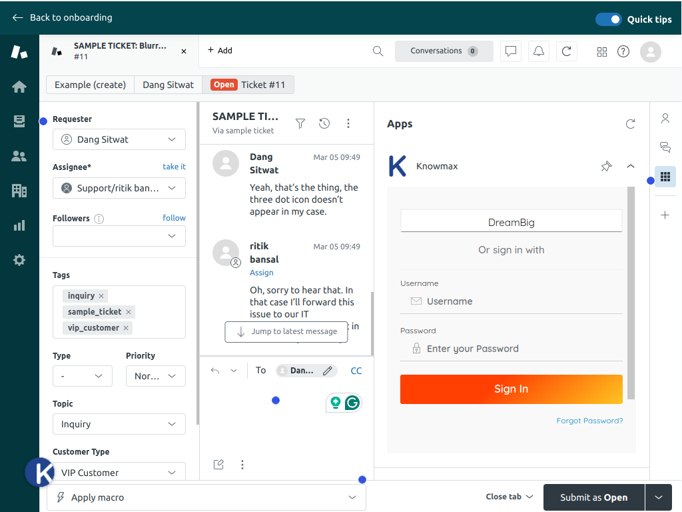This screenshot has height=512, width=682.
Task: Open the Home icon in sidebar
Action: (19, 87)
